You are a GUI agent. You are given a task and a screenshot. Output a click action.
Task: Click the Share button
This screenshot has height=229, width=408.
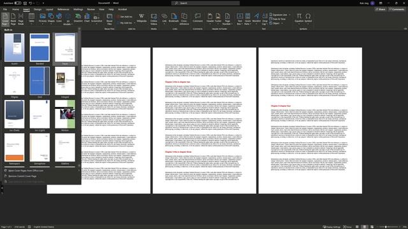[x=381, y=10]
